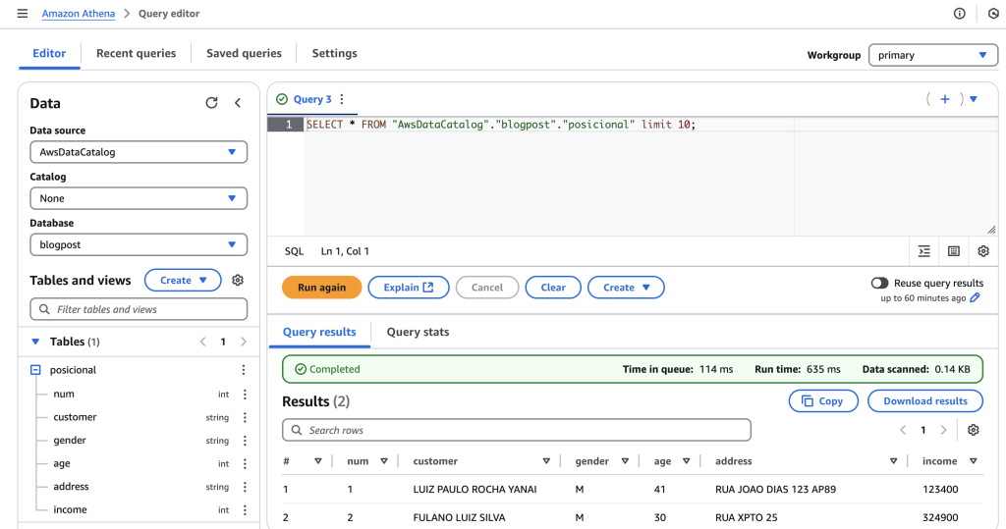
Task: Switch to the Editor tab
Action: pos(49,53)
